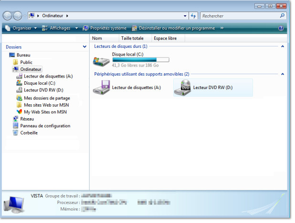
Task: Open the Organiser dropdown menu
Action: pos(21,28)
